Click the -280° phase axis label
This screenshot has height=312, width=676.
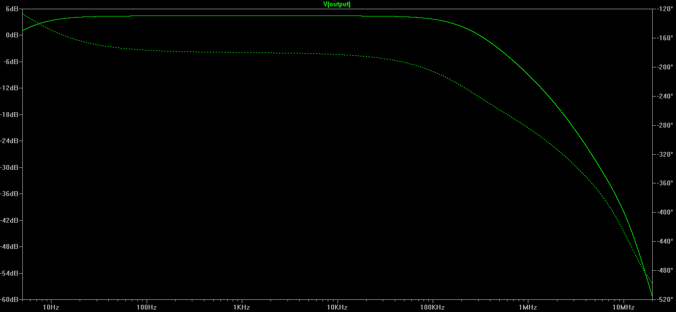coord(664,125)
